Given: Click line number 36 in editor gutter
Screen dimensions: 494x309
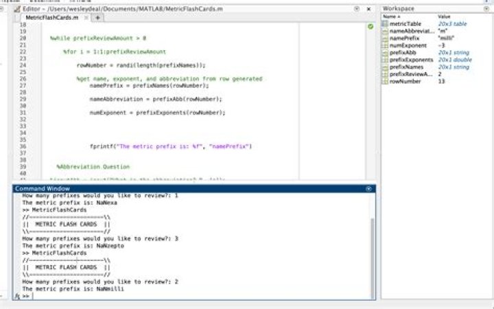Looking at the screenshot, I should pos(23,146).
